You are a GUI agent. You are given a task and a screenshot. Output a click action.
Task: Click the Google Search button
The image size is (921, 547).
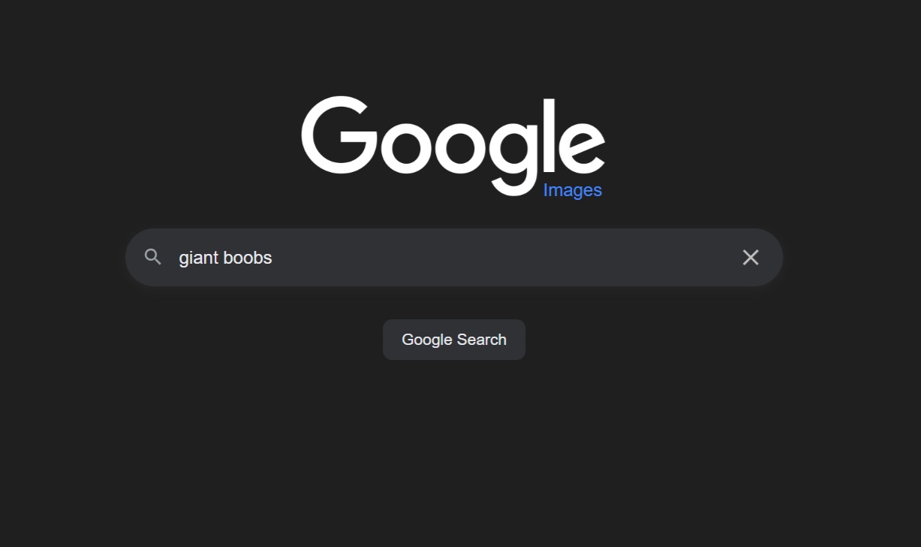pos(454,340)
